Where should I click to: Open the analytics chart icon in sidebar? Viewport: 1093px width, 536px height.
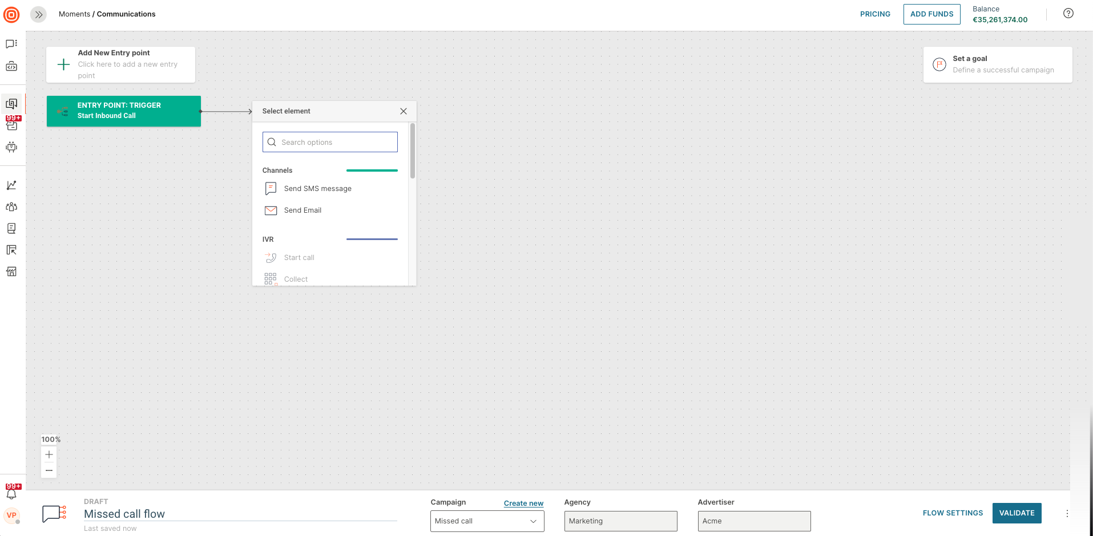pyautogui.click(x=11, y=185)
